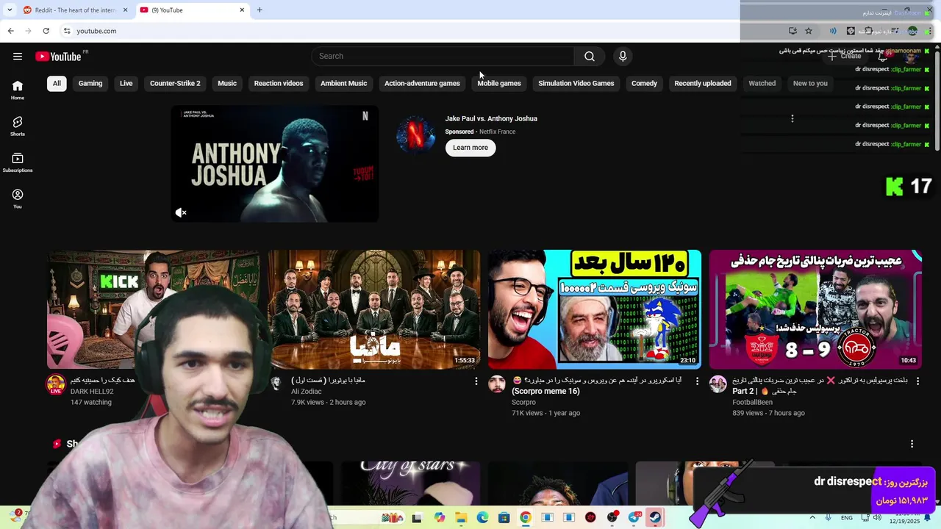The height and width of the screenshot is (529, 941).
Task: Reload the page with the refresh icon
Action: tap(46, 31)
